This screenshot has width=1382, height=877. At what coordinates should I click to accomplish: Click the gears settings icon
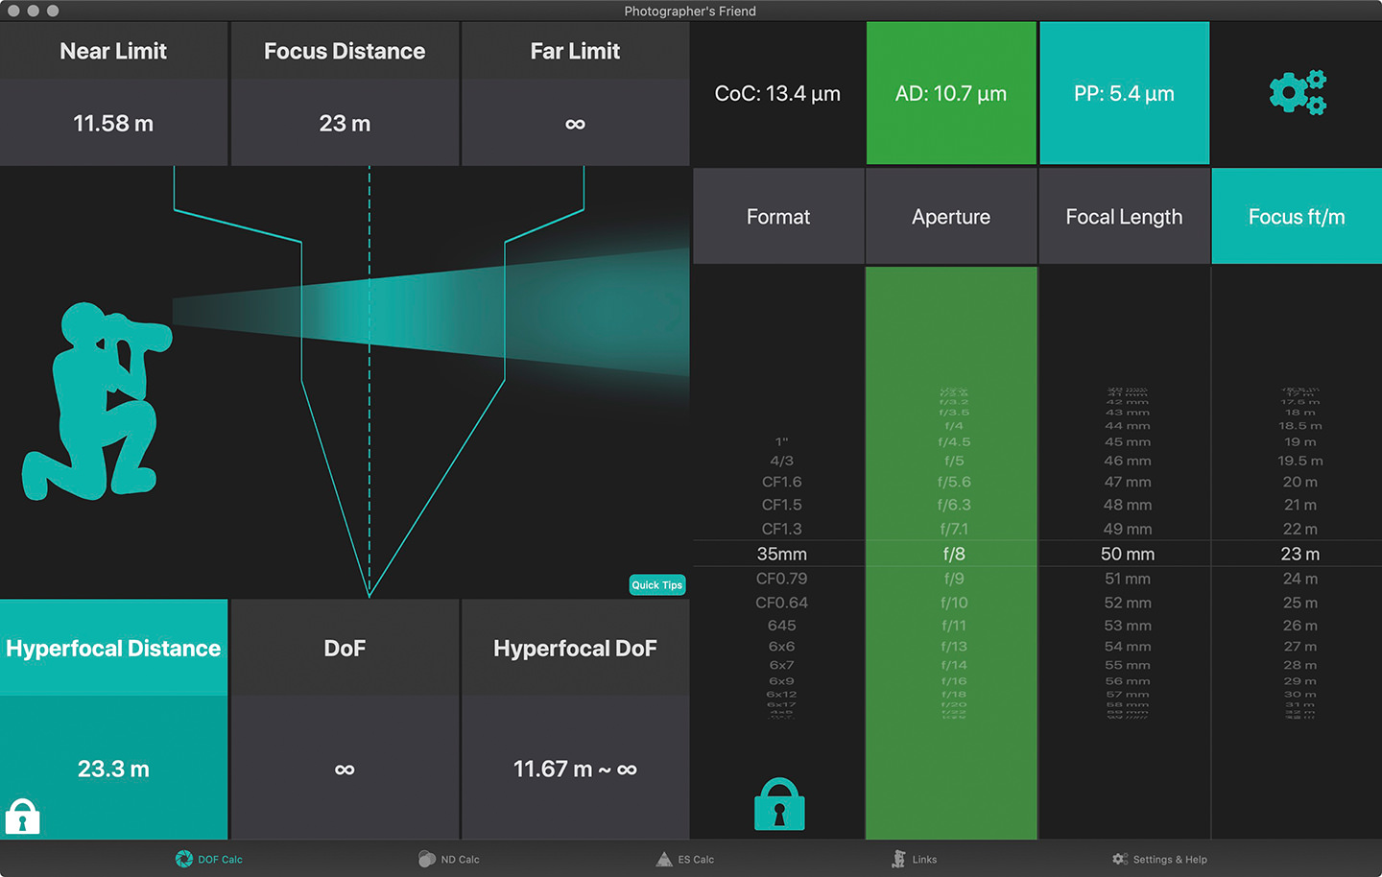coord(1297,93)
